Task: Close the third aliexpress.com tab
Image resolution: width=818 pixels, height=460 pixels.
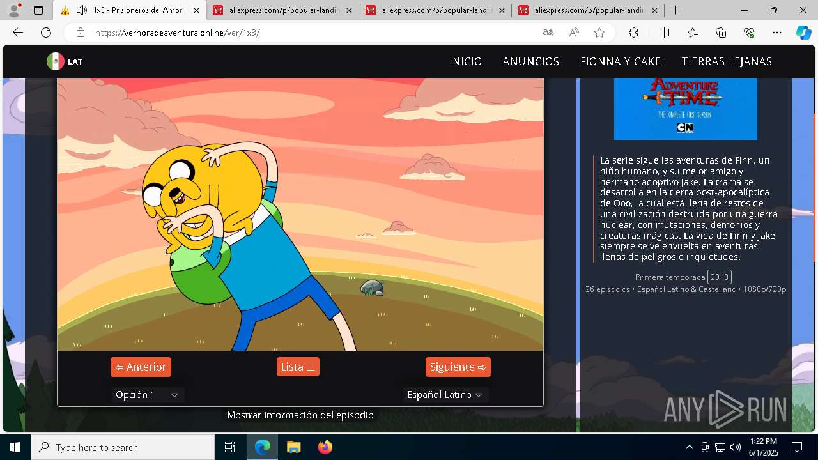Action: click(655, 10)
